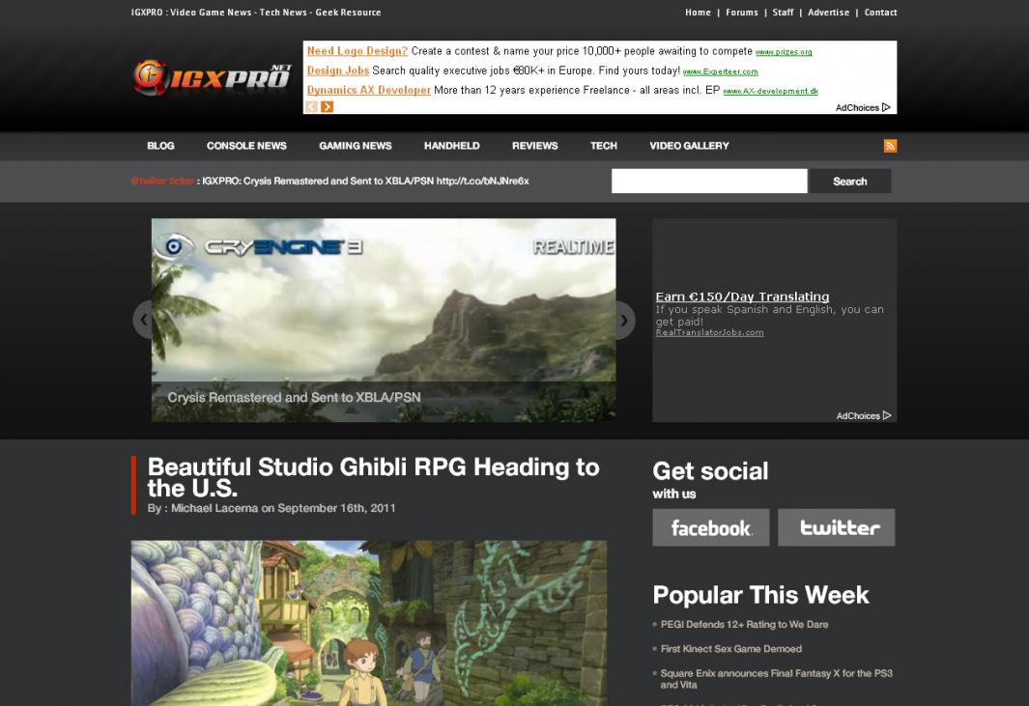Open the 'Earn €150/Day Translating' ad

(x=742, y=297)
